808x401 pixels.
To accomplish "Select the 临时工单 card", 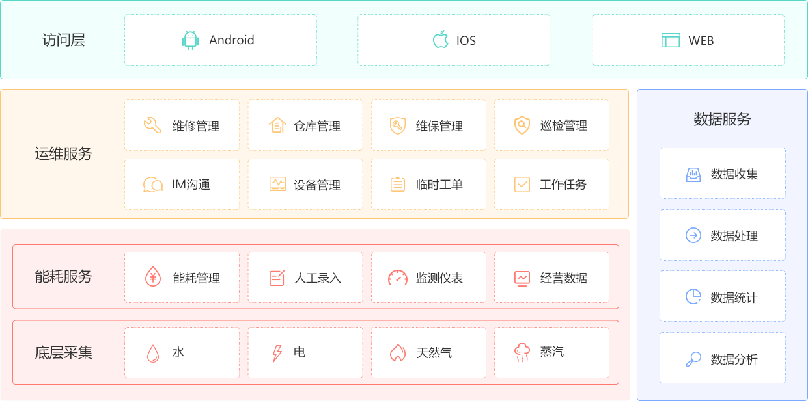I will [428, 185].
